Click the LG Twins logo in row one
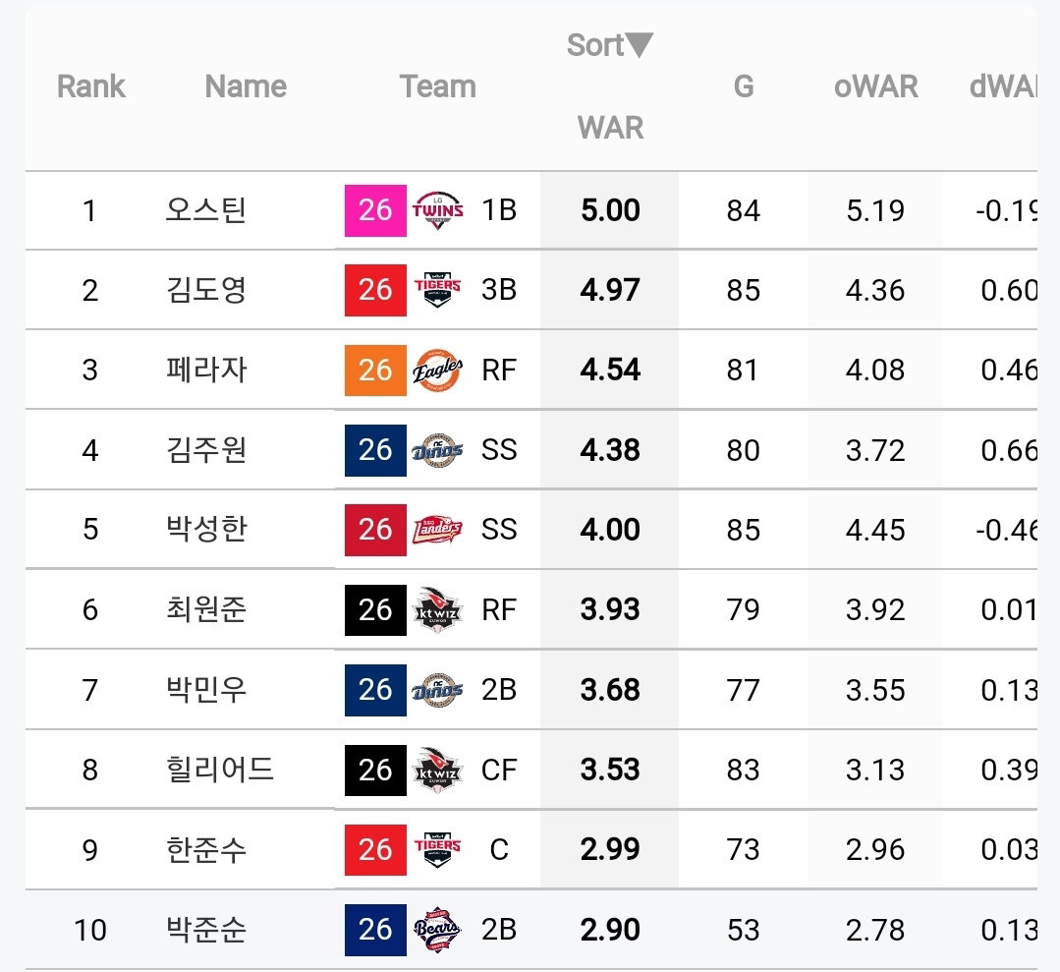The height and width of the screenshot is (972, 1060). tap(437, 210)
